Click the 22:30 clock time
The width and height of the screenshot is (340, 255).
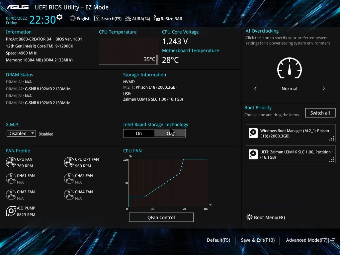pyautogui.click(x=42, y=20)
